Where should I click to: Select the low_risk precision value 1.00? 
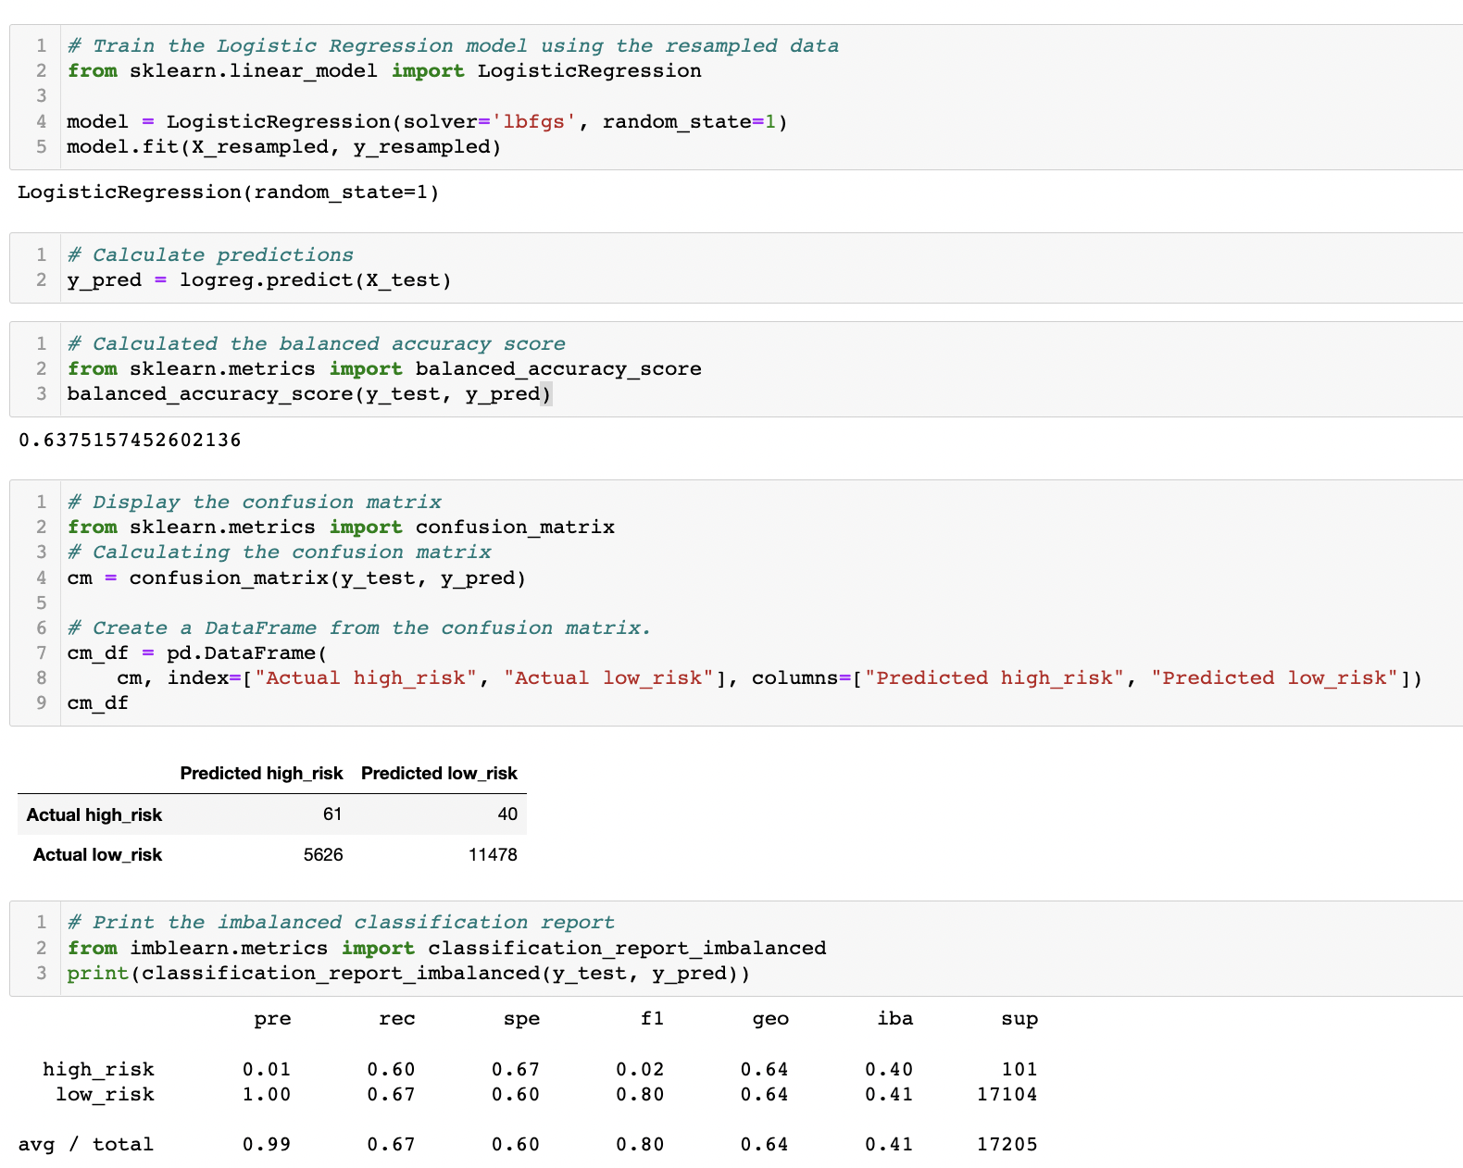tap(267, 1095)
